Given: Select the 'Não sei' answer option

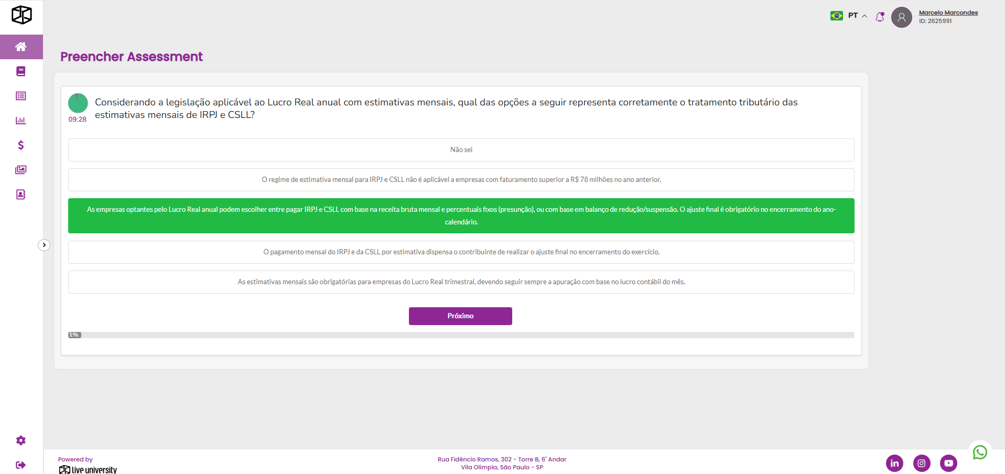Looking at the screenshot, I should click(x=461, y=150).
